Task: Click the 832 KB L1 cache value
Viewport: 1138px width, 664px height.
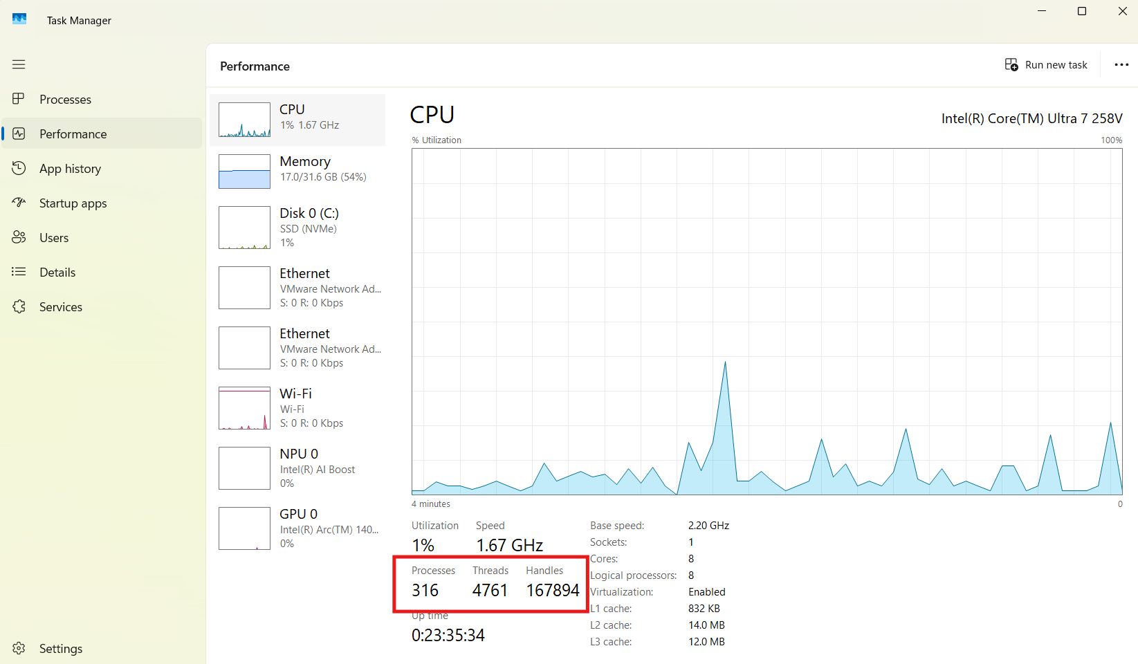Action: coord(704,609)
